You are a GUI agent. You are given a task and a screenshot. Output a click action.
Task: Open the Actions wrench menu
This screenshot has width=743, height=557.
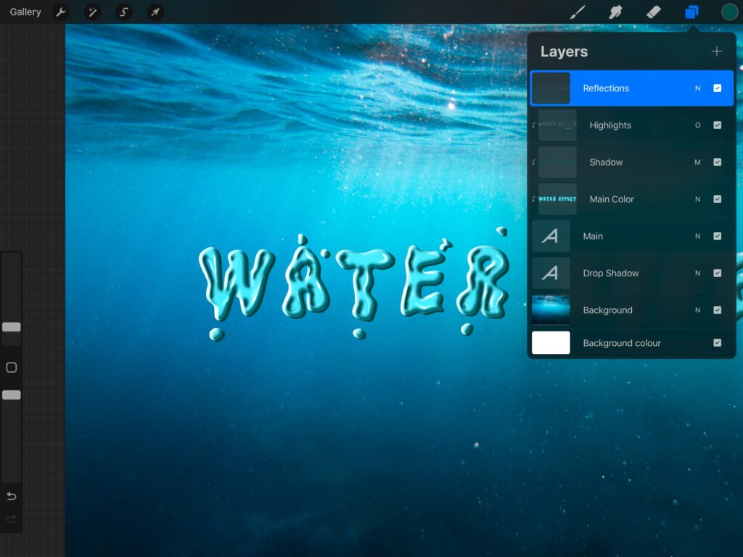pos(61,12)
